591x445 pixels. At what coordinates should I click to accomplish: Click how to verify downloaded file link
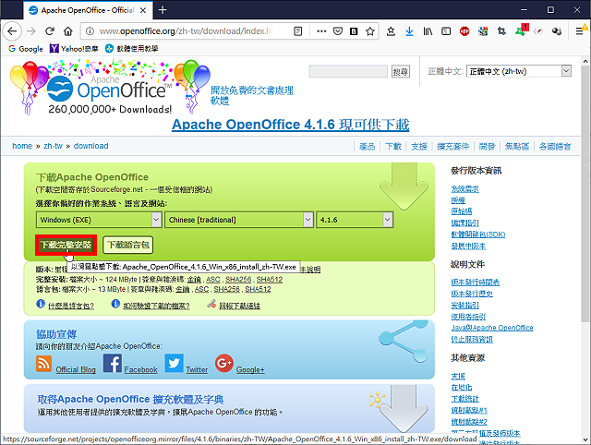point(156,306)
